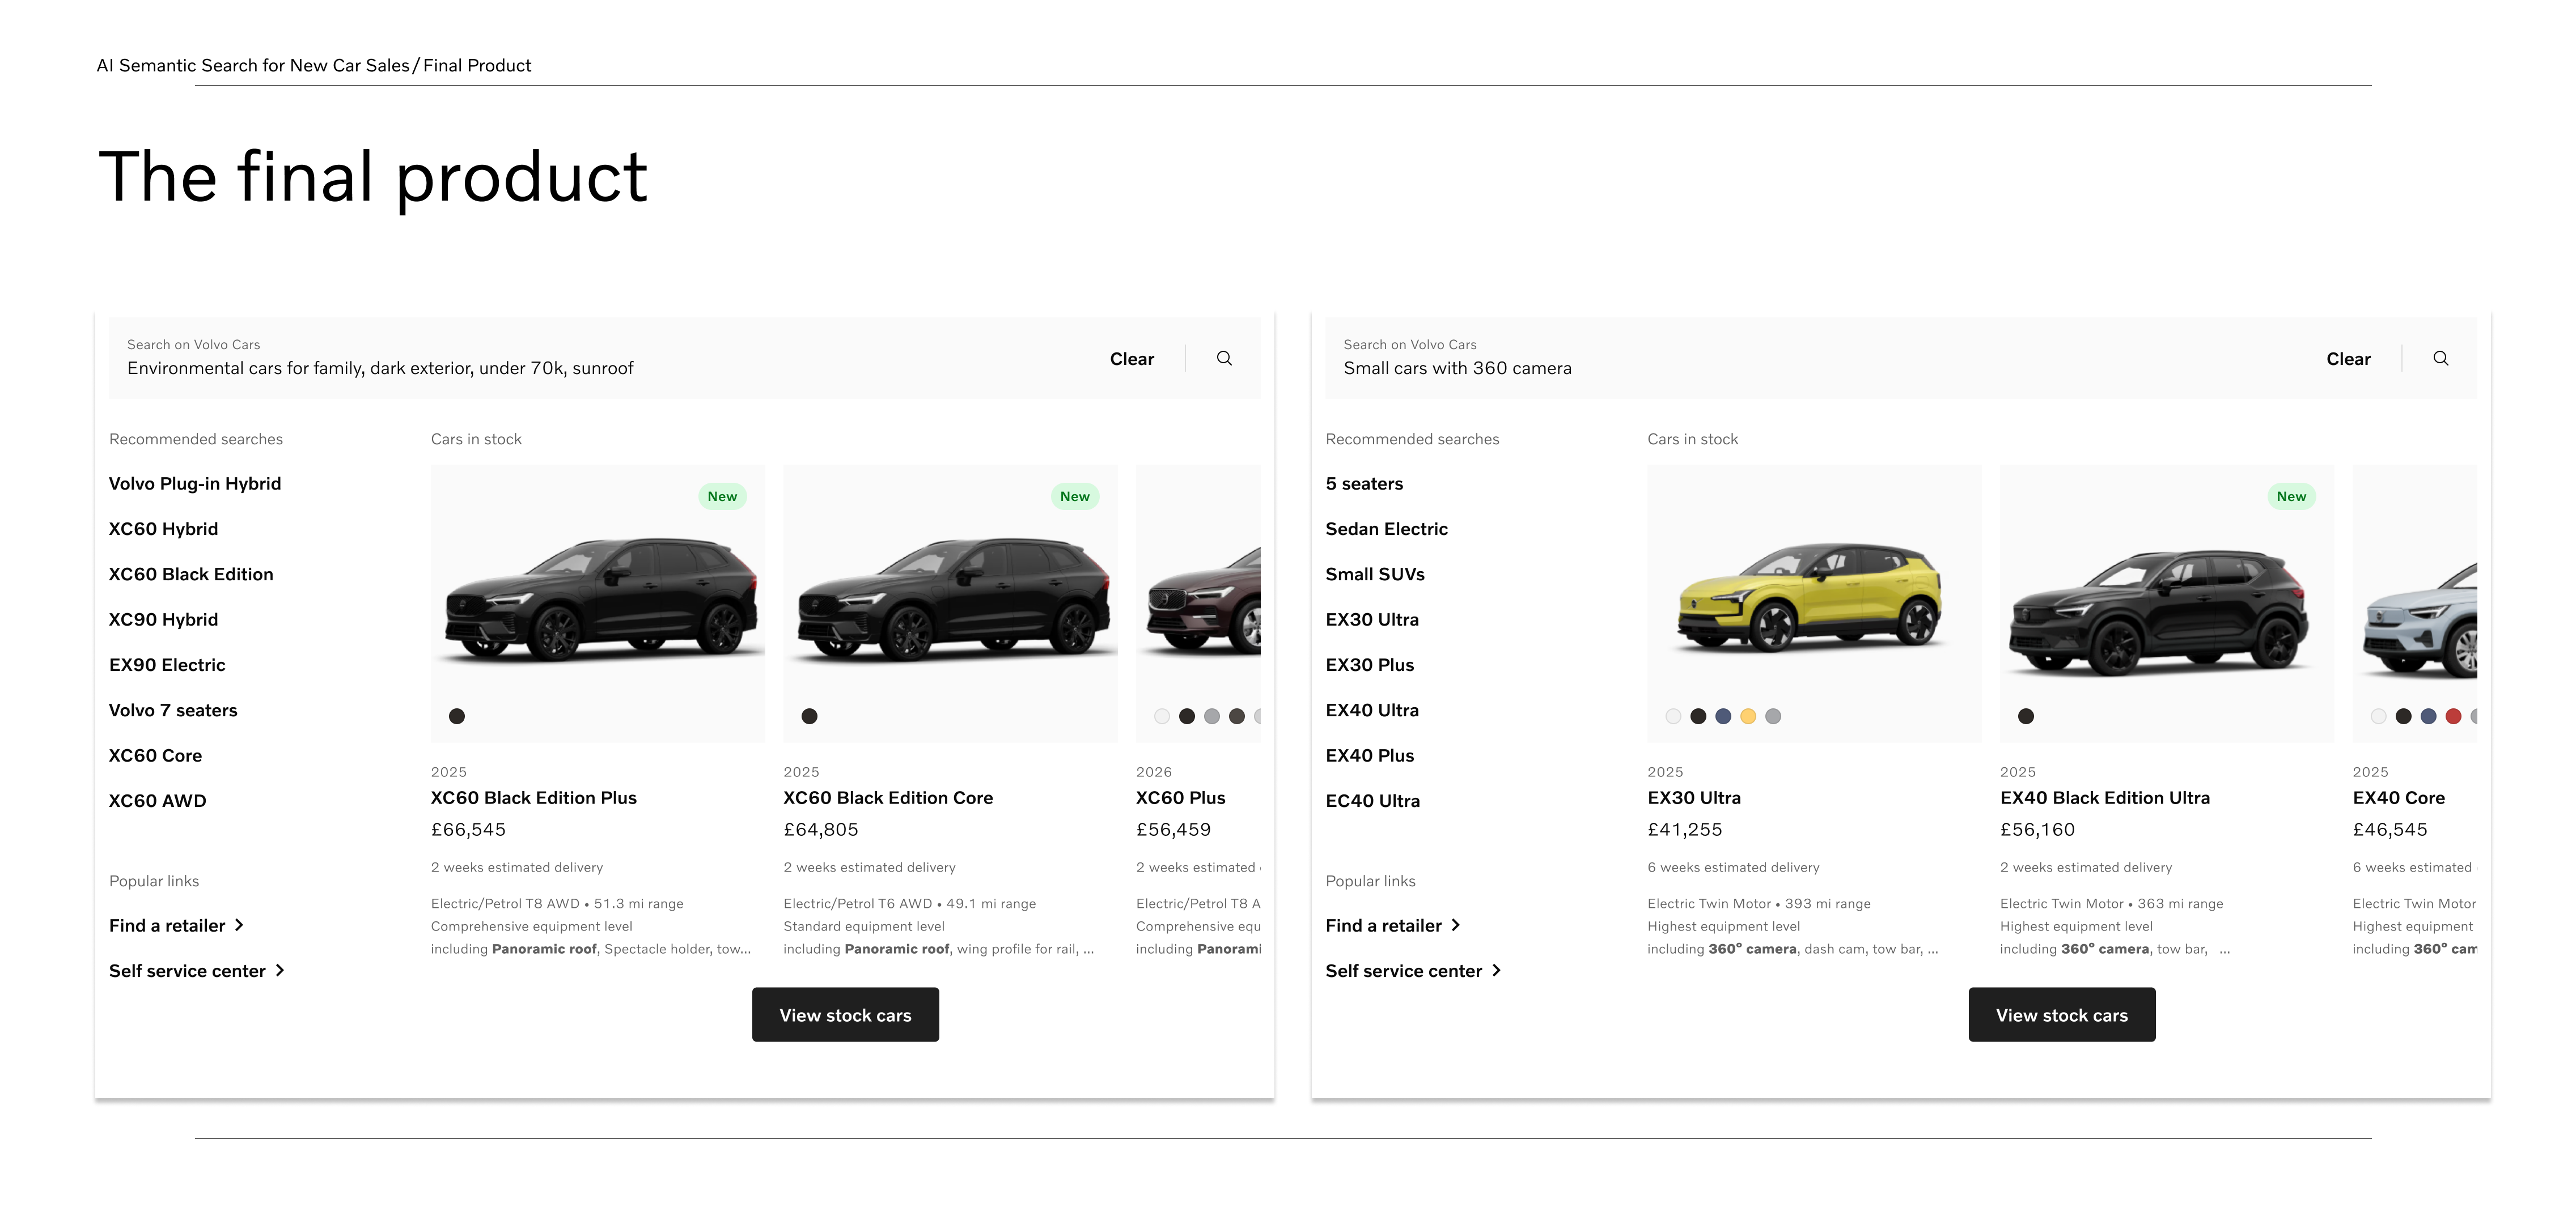The width and height of the screenshot is (2576, 1224).
Task: Select the XC60 Hybrid recommended search
Action: coord(163,529)
